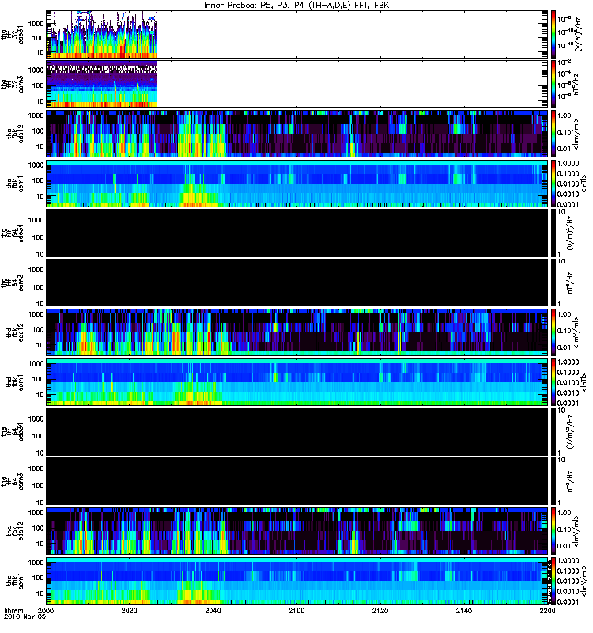Click the color bar of the fbk scm1 panel
The height and width of the screenshot is (633, 593).
[x=553, y=581]
